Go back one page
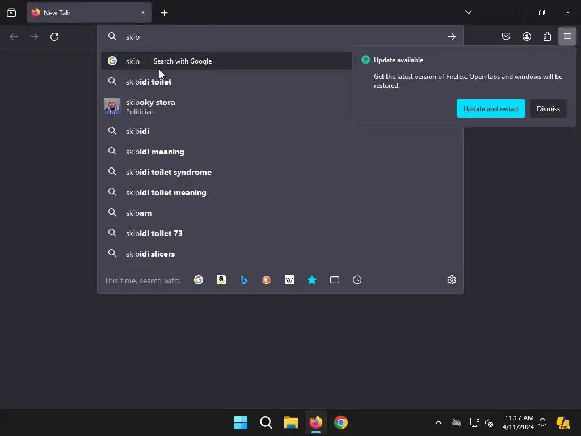The image size is (581, 436). coord(14,37)
